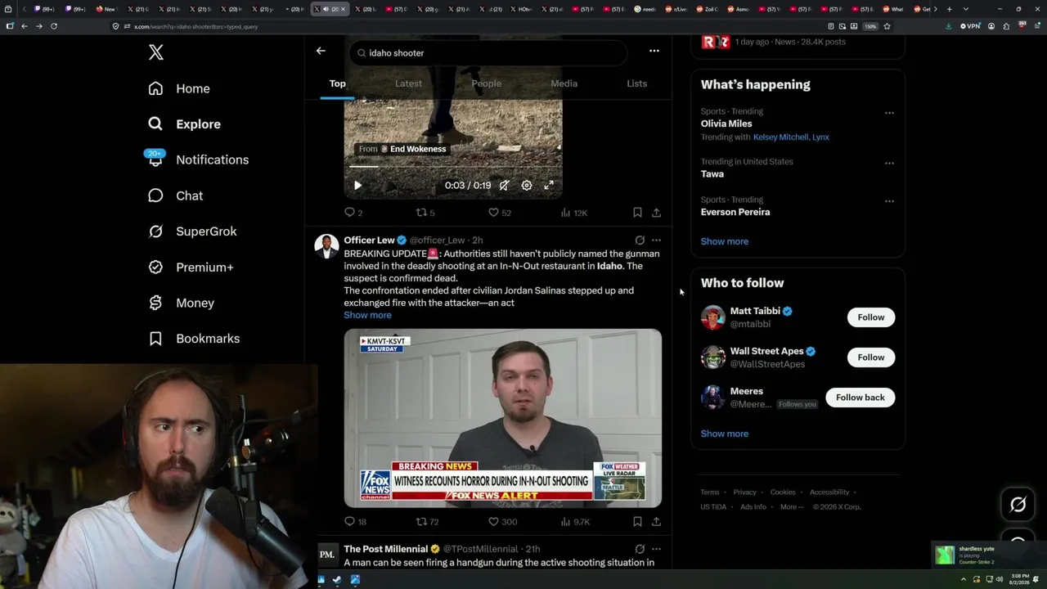Open more menu on The Post Millennial post

[x=656, y=549]
